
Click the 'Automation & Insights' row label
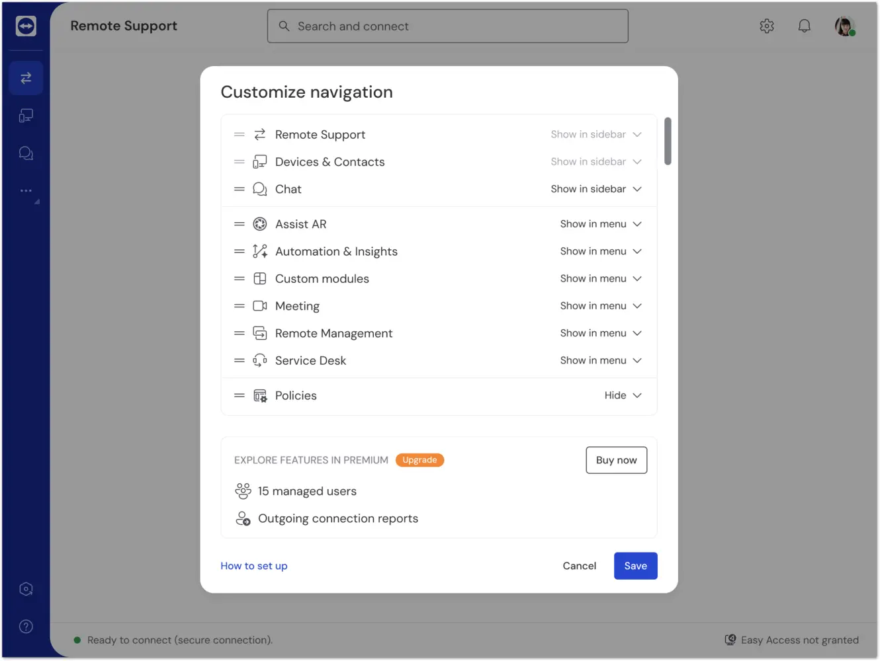[x=336, y=251]
